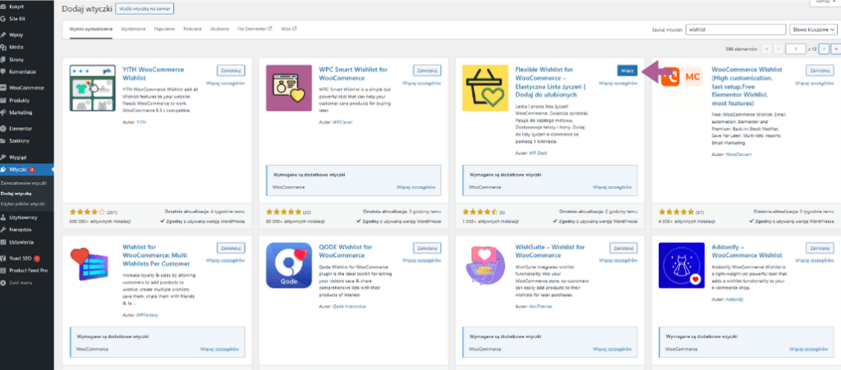Switch to Polecane tab
This screenshot has width=841, height=370.
click(x=192, y=29)
